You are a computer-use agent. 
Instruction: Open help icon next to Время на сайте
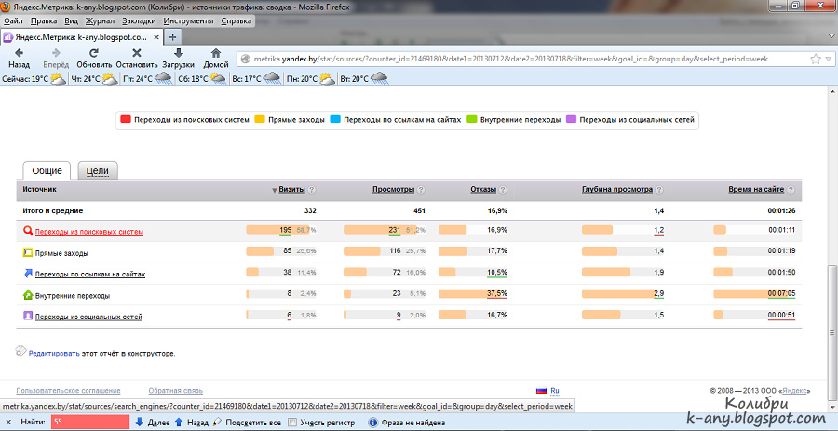(x=791, y=190)
